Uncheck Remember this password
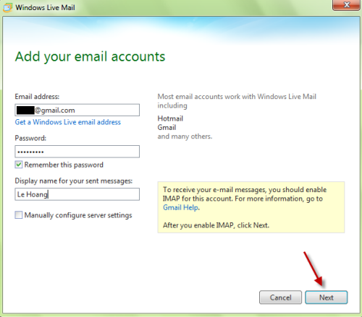The width and height of the screenshot is (362, 317). (19, 165)
